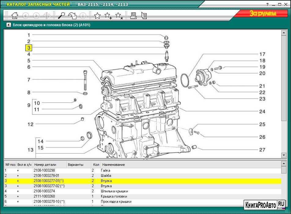Click callout number 26 in diagram

pos(262,137)
